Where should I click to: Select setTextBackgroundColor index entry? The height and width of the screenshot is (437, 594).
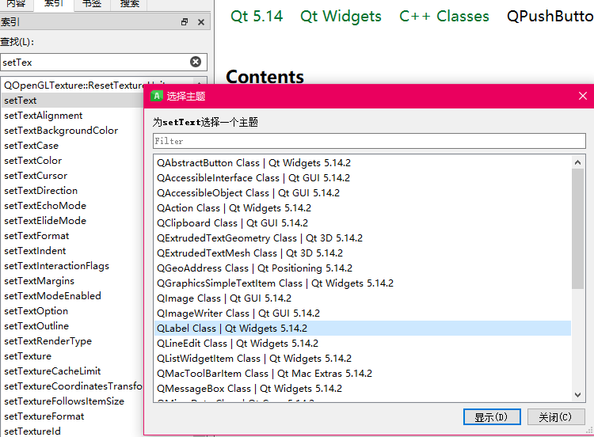coord(72,131)
